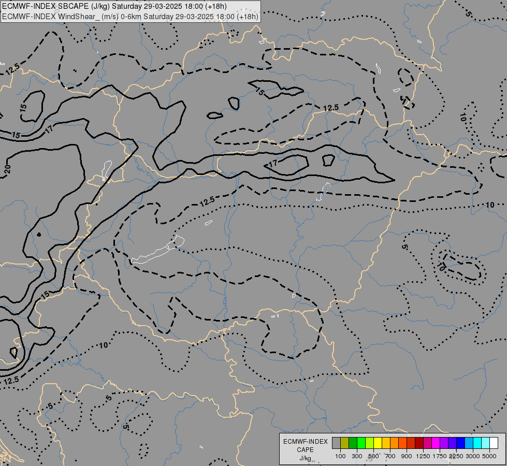This screenshot has width=507, height=466.
Task: Pick the pure yellow CAPE legend swatch
Action: pos(378,443)
